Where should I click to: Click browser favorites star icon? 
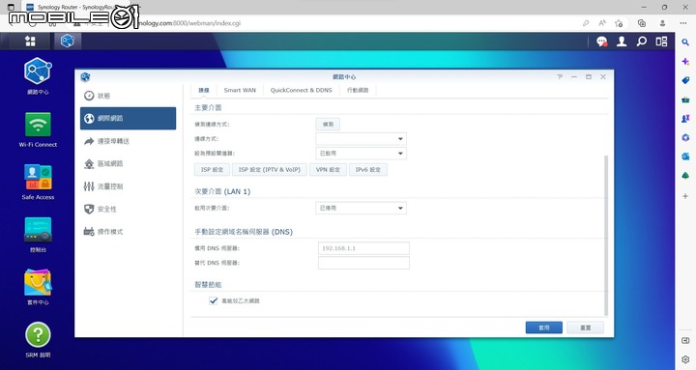click(619, 23)
